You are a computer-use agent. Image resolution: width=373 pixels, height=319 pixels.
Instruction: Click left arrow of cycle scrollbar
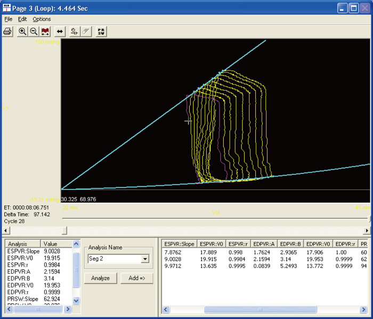6,230
